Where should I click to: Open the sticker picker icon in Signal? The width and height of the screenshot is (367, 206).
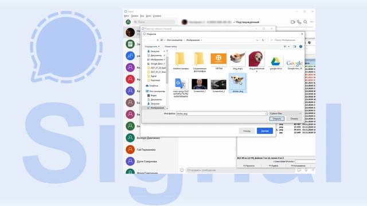coord(299,170)
